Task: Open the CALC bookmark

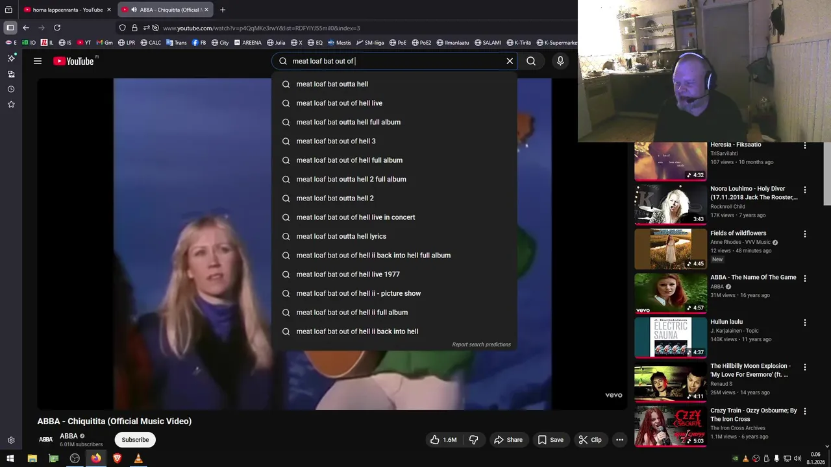Action: click(x=151, y=43)
